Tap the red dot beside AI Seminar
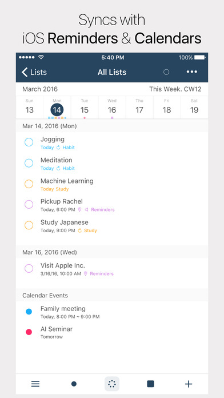Image resolution: width=224 pixels, height=398 pixels. point(29,332)
